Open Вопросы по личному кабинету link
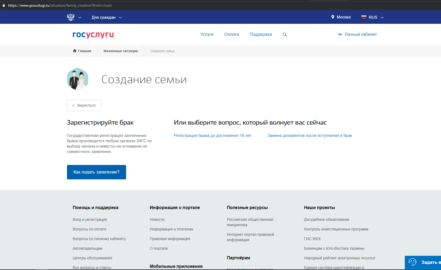The image size is (441, 270). pos(99,239)
